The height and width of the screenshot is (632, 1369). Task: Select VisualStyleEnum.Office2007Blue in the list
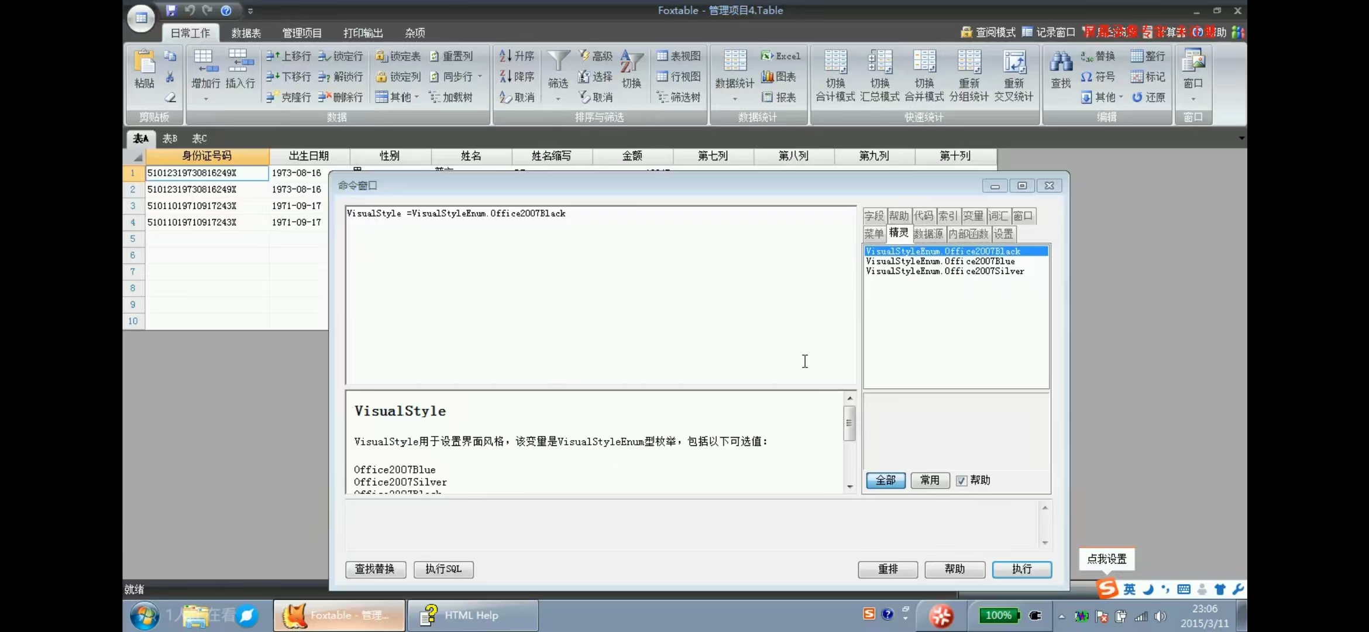[x=940, y=261]
